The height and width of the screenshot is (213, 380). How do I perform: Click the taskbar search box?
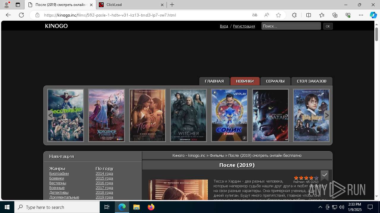(57, 207)
